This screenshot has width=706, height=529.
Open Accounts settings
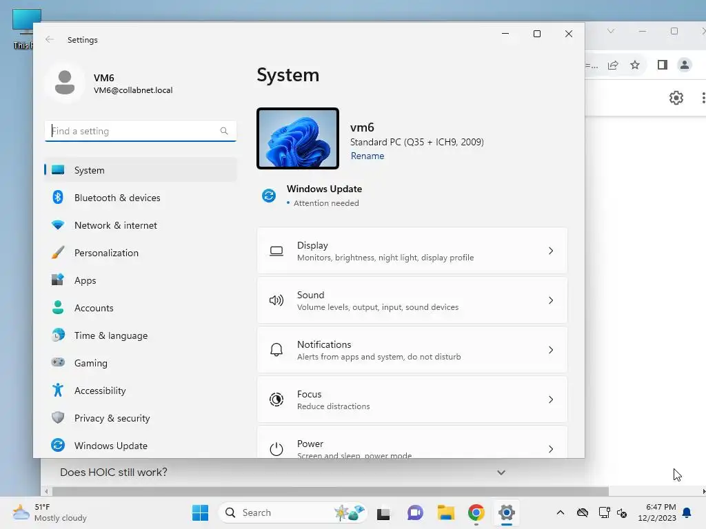[x=141, y=308]
